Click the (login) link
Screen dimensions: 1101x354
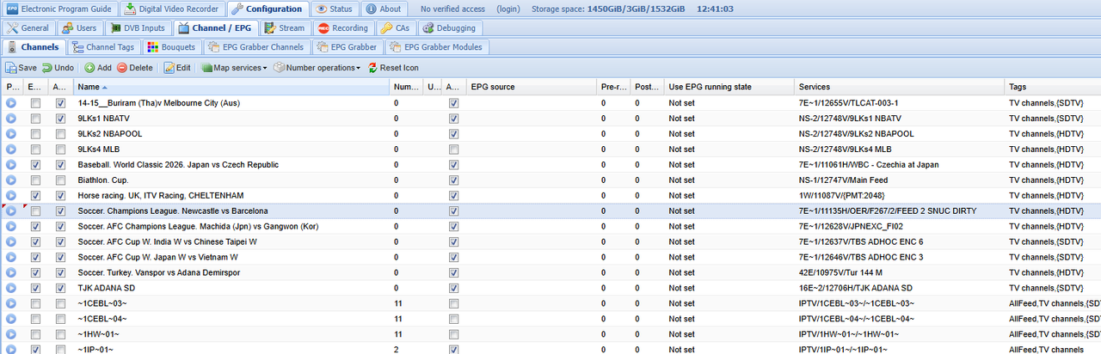[x=508, y=9]
